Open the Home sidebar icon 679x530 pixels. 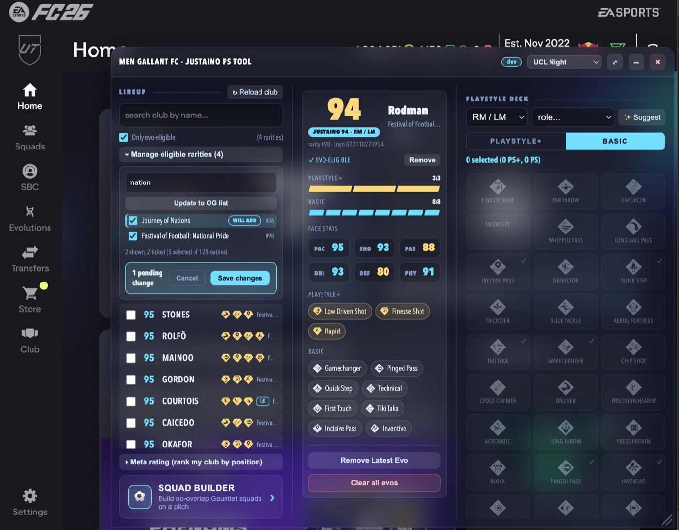point(30,90)
